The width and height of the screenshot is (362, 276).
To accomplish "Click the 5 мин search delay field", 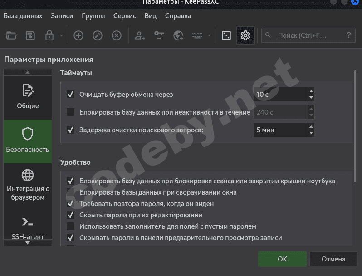I will (x=280, y=130).
